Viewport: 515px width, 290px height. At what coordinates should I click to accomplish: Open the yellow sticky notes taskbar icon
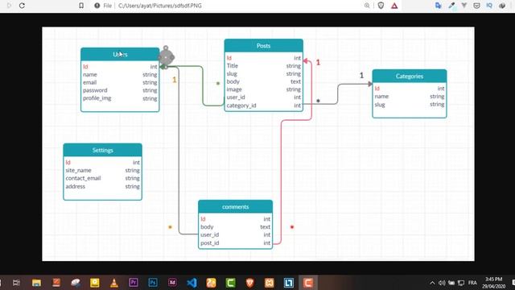tap(95, 283)
